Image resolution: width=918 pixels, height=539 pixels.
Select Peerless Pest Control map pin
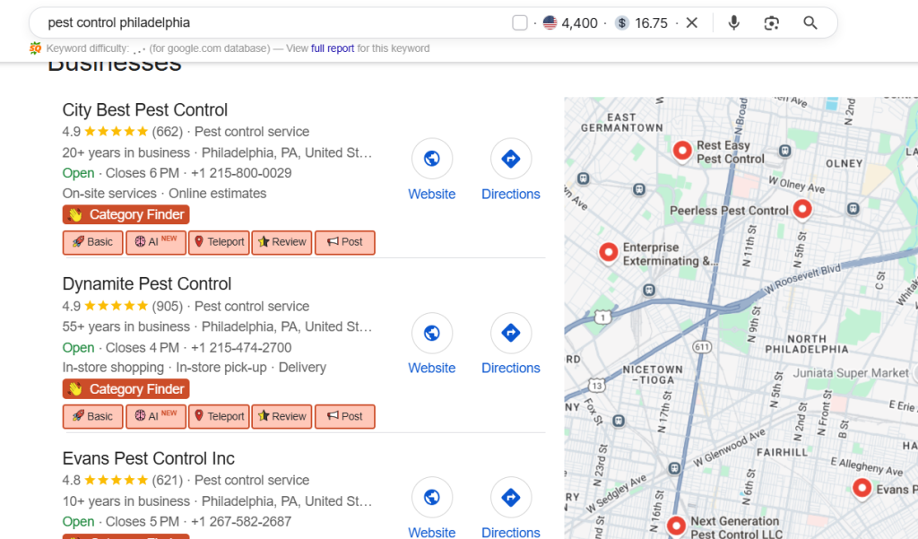tap(802, 209)
